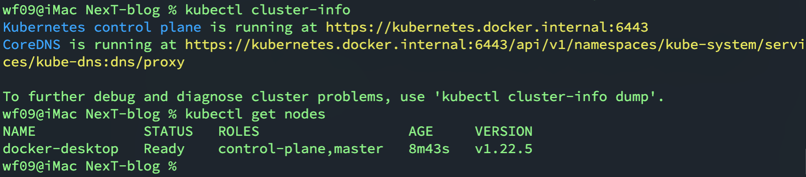This screenshot has width=806, height=177.
Task: Click the ROLES column header
Action: tap(239, 131)
